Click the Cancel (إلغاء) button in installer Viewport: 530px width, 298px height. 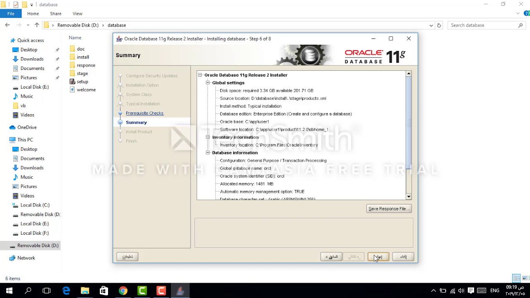403,257
